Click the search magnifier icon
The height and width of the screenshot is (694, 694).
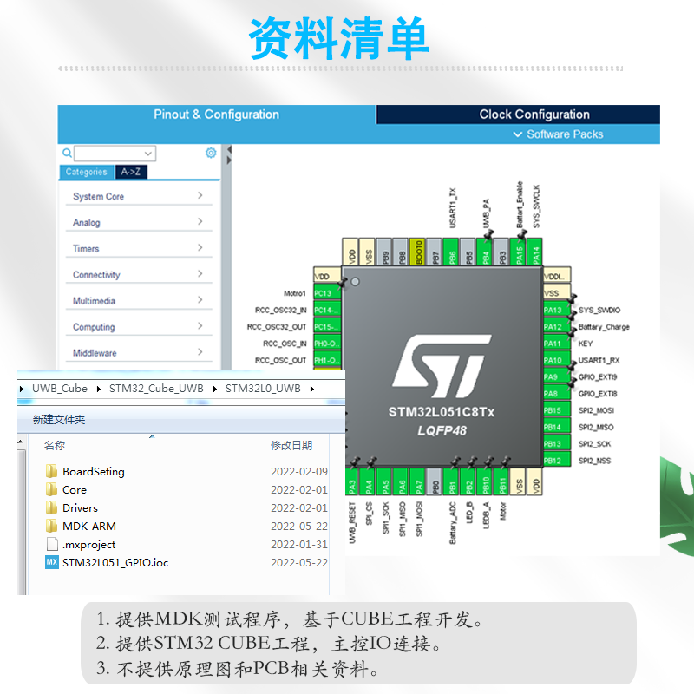(67, 154)
